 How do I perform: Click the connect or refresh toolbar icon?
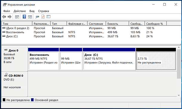click(37, 17)
